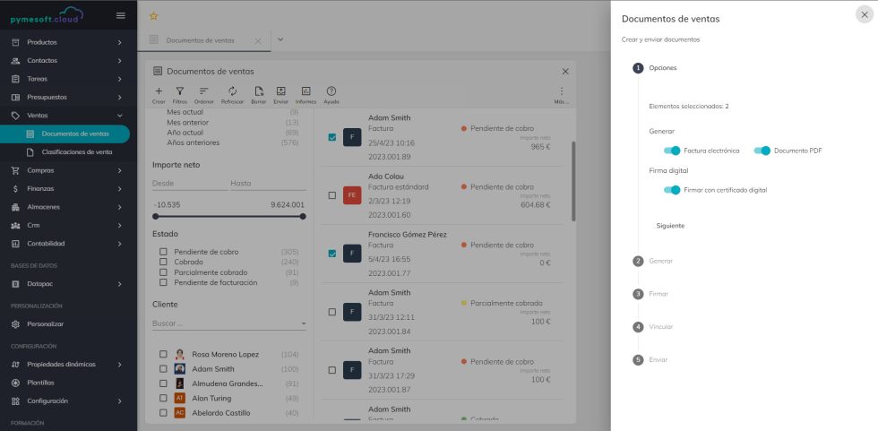
Task: Click the Crm people icon
Action: [16, 225]
